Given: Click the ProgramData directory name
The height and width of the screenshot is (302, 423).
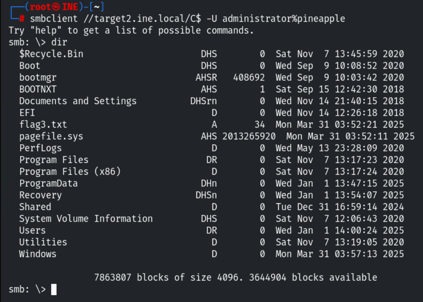Looking at the screenshot, I should point(49,184).
